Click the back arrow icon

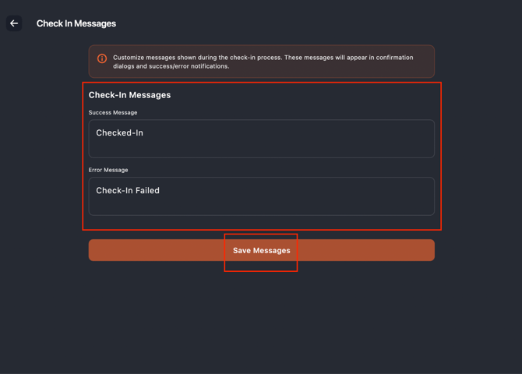[x=14, y=23]
